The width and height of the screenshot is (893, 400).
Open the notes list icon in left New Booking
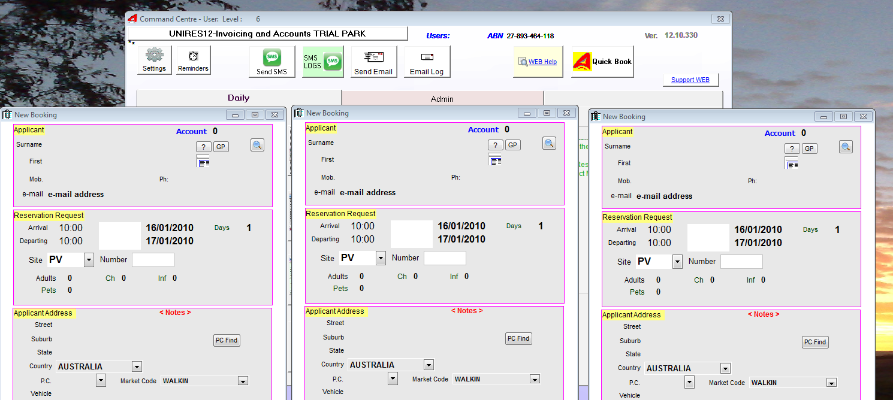click(203, 160)
